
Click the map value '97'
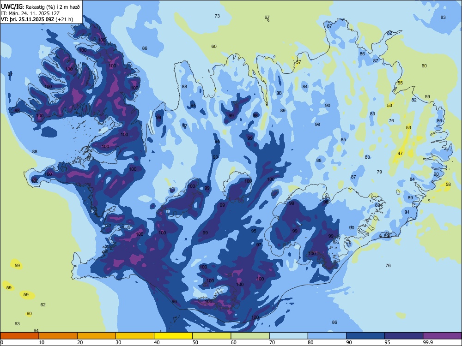coord(259,245)
